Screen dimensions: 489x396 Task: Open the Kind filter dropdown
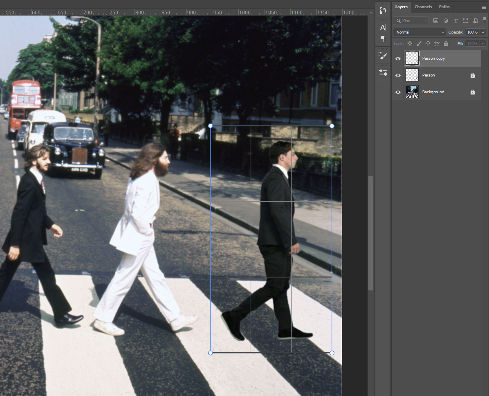(x=411, y=20)
